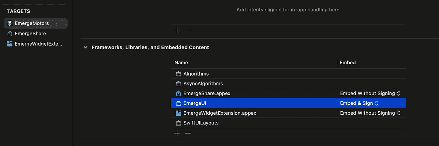Click the Embed column header
439x146 pixels.
pyautogui.click(x=348, y=63)
